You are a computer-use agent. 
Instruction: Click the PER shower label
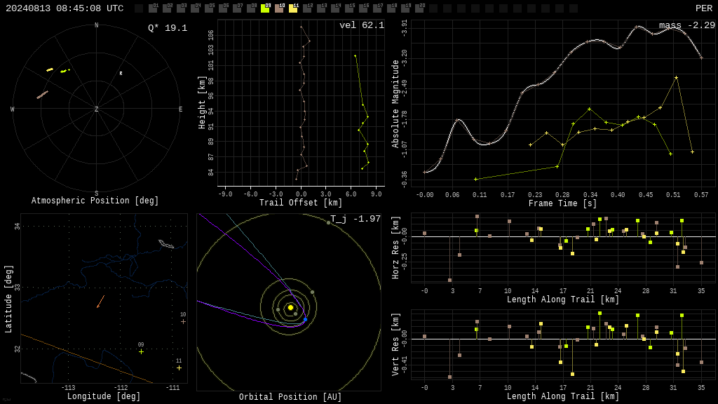(704, 8)
